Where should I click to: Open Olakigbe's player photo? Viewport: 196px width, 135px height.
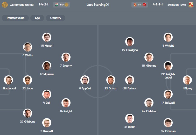tap(130, 42)
